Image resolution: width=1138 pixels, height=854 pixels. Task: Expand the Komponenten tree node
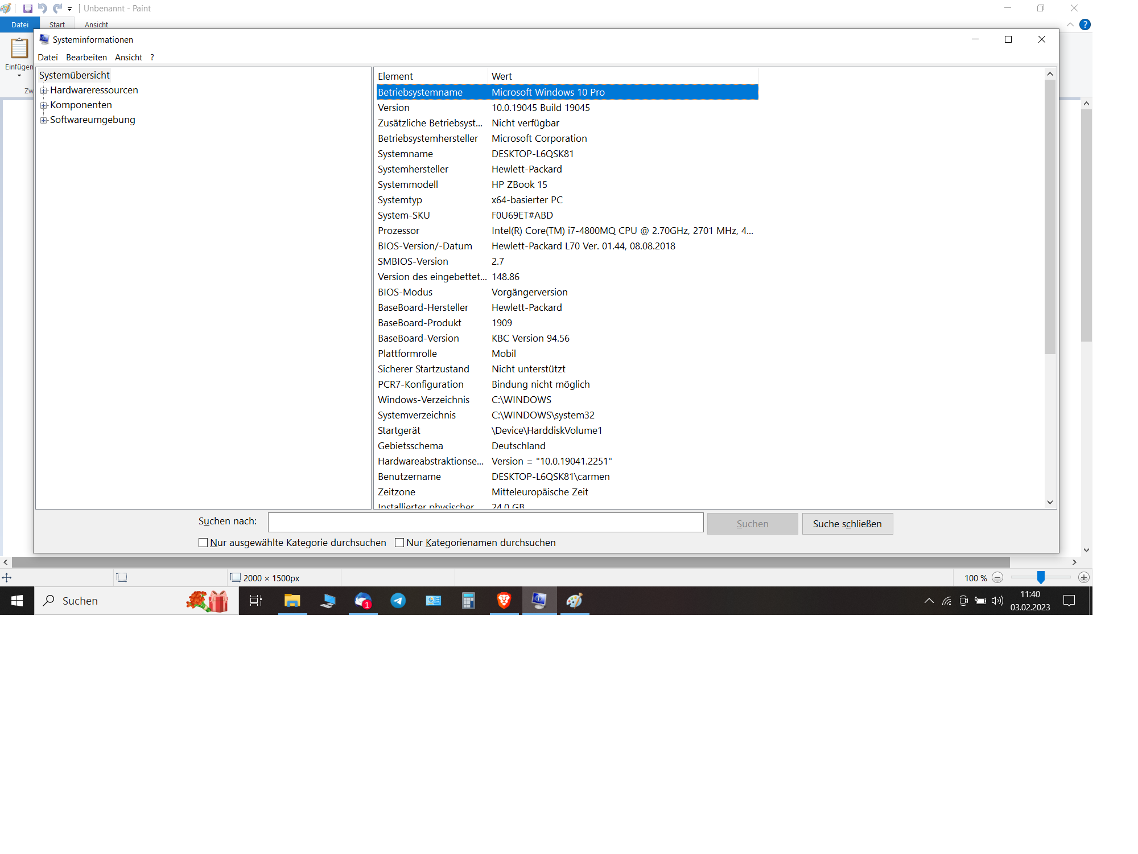click(x=44, y=105)
